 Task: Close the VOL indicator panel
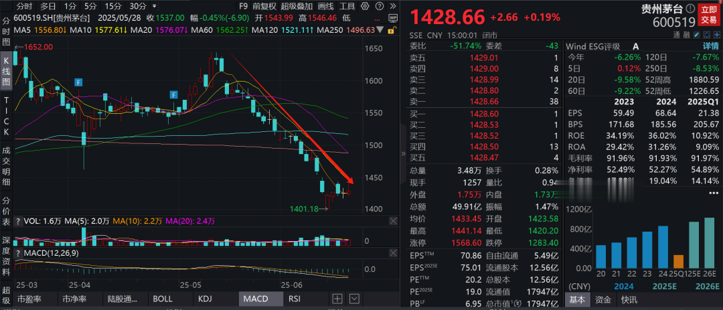(x=393, y=222)
